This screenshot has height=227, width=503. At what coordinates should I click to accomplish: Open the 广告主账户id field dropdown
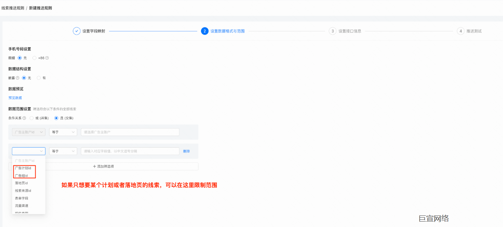tap(29, 132)
